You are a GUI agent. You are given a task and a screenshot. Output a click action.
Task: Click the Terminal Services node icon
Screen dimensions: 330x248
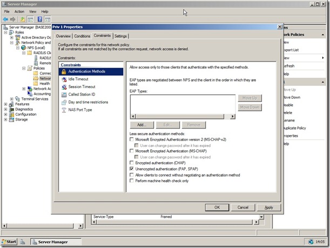tap(17, 99)
